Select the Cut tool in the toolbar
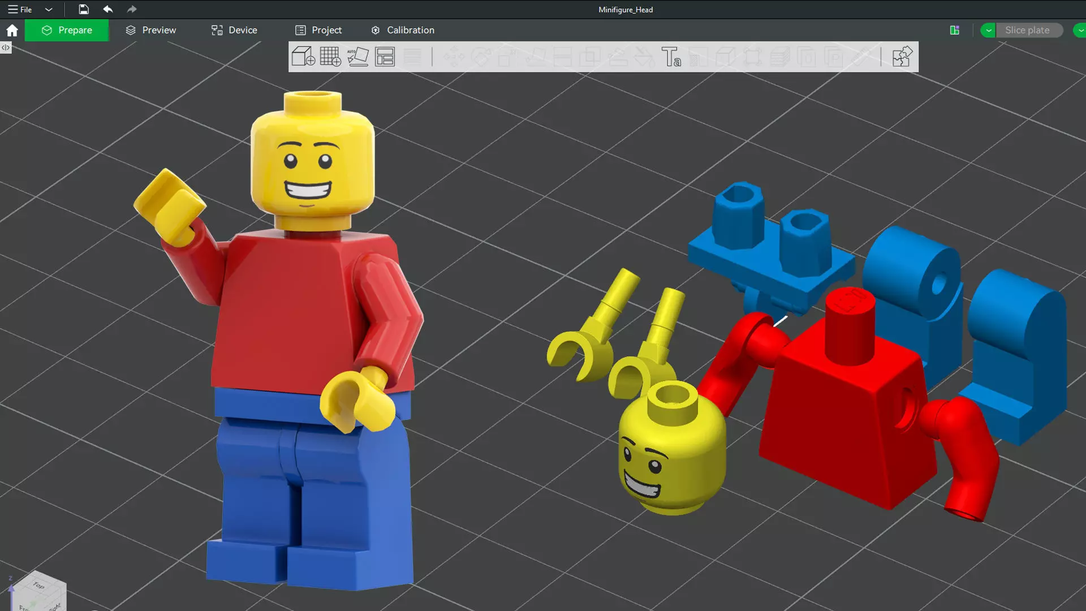Screen dimensions: 1086x611 point(562,57)
